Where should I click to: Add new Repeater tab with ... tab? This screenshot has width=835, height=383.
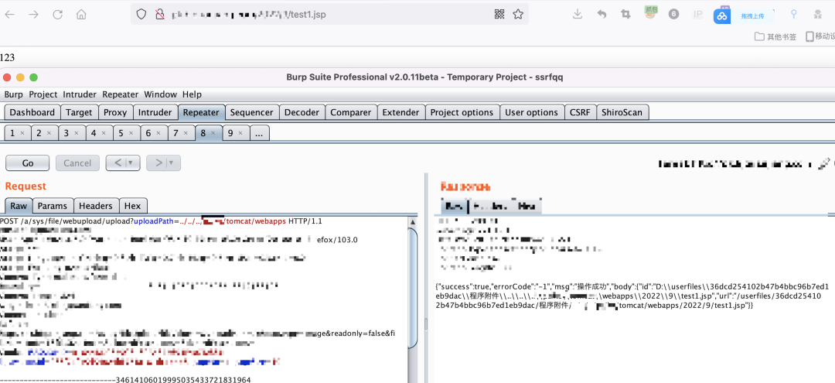pyautogui.click(x=259, y=133)
